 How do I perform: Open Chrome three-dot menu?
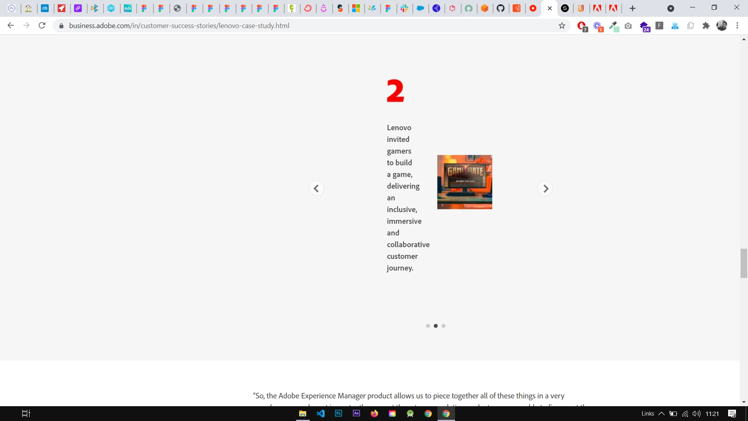[737, 26]
